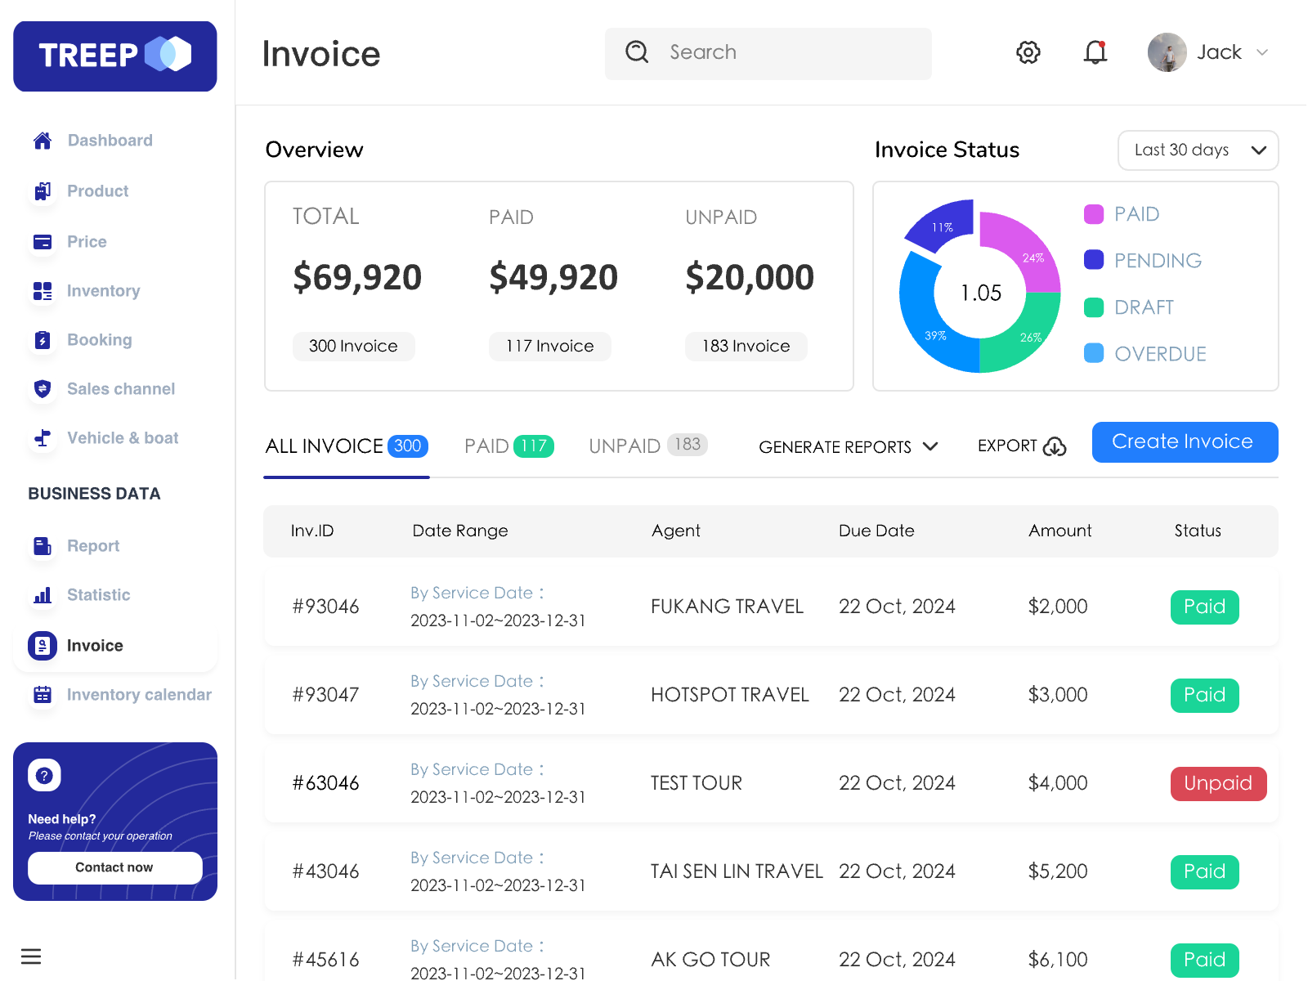The width and height of the screenshot is (1308, 981).
Task: Click the Unpaid status for #63046
Action: coord(1219,784)
